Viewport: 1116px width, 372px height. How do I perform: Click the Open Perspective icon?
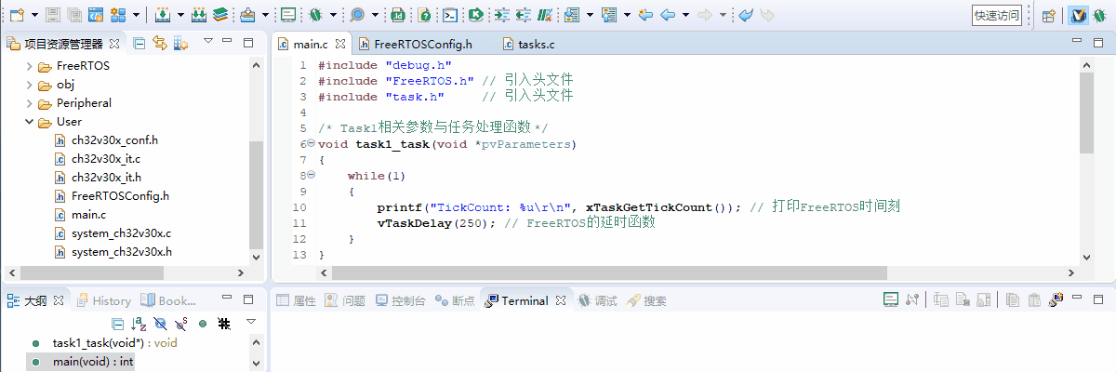[x=1048, y=15]
